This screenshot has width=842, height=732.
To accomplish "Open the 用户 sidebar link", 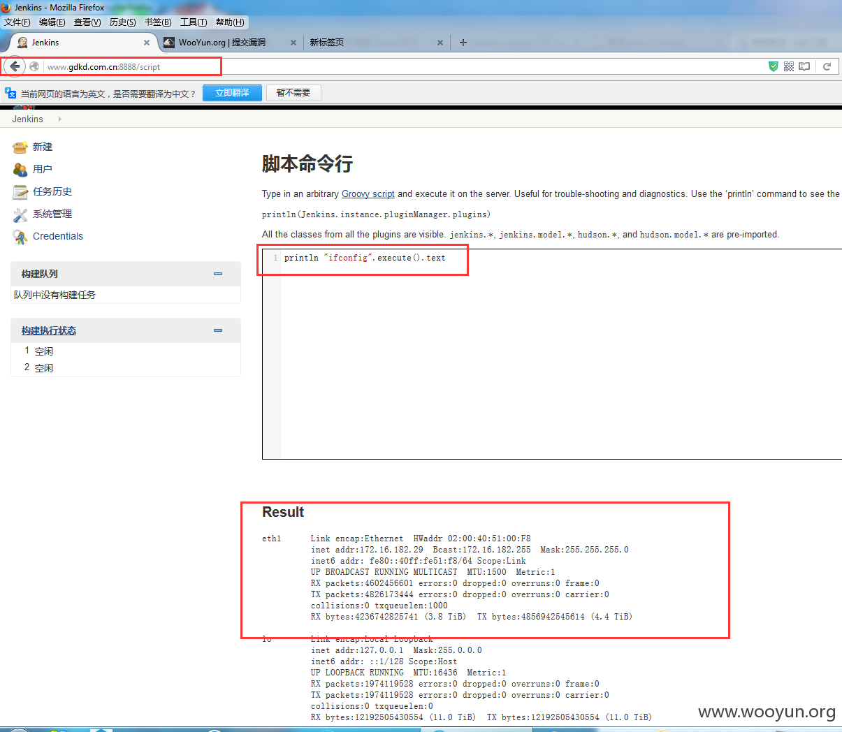I will click(x=43, y=169).
